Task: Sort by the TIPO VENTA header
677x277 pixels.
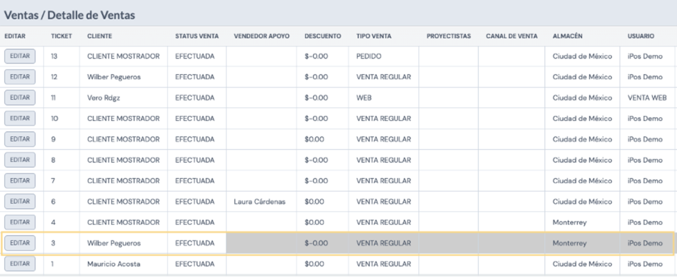Action: [x=374, y=36]
